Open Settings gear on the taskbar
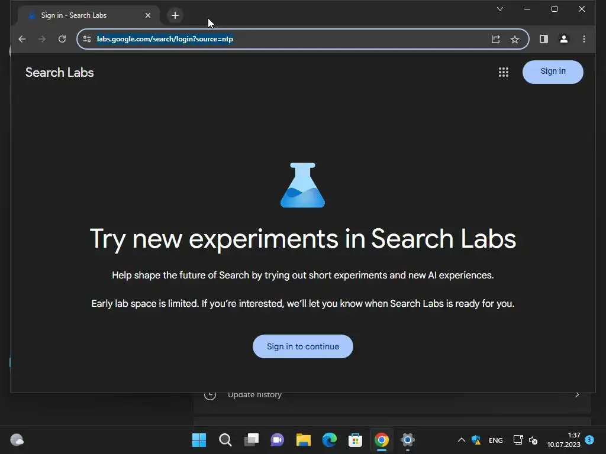Image resolution: width=606 pixels, height=454 pixels. (x=407, y=440)
